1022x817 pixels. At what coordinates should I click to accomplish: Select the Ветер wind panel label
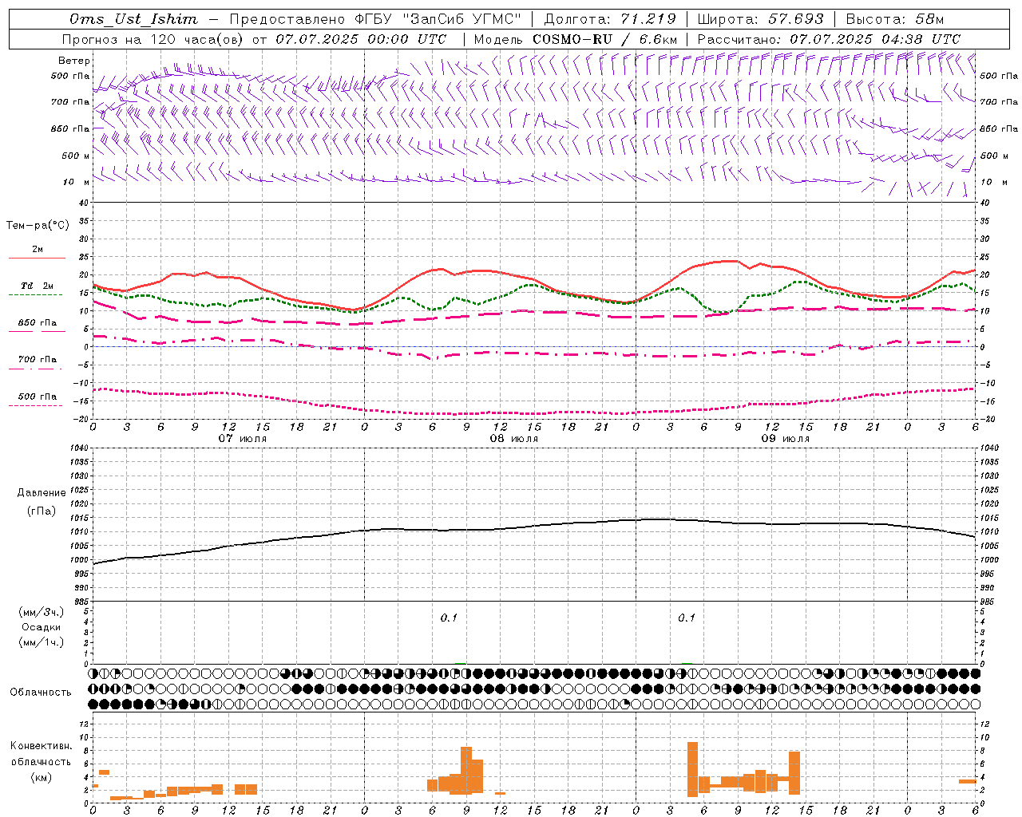74,61
